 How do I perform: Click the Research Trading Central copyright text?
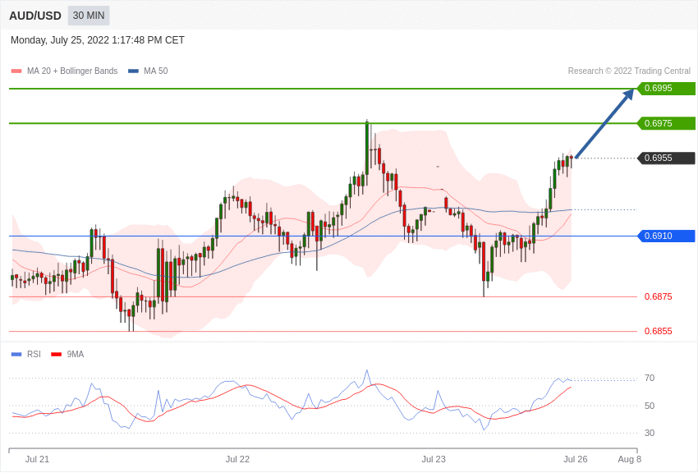(x=629, y=71)
